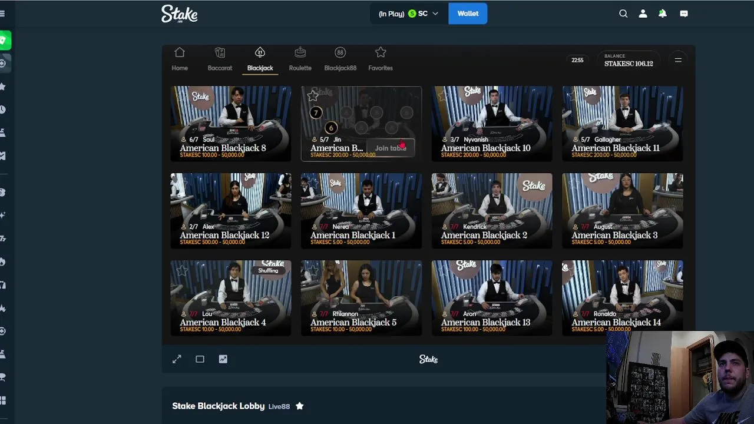Select the Blackjack tab
The width and height of the screenshot is (754, 424).
[260, 59]
